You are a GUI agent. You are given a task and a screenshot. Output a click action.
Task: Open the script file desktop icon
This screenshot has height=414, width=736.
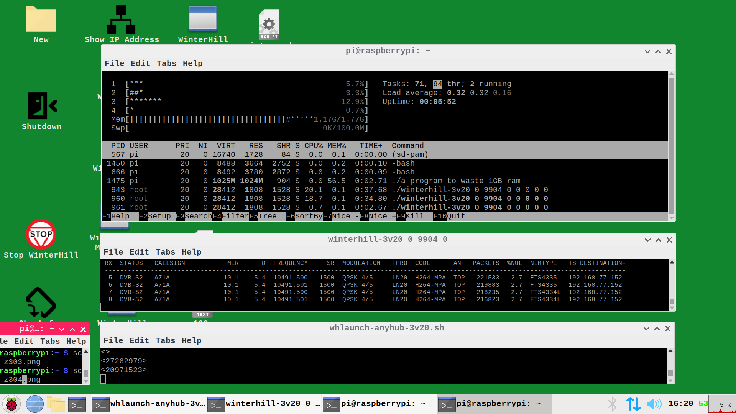(x=269, y=25)
